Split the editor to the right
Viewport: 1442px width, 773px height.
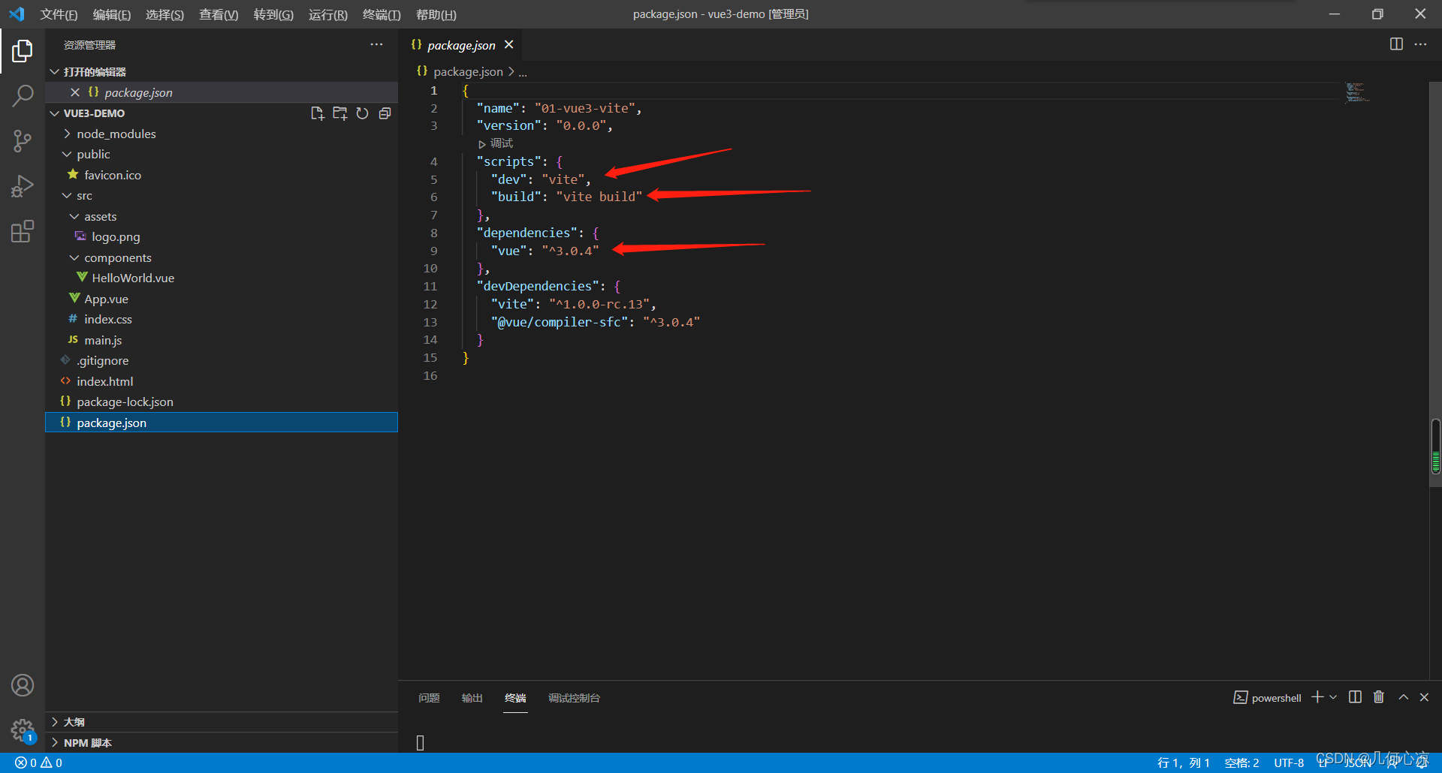(1396, 44)
